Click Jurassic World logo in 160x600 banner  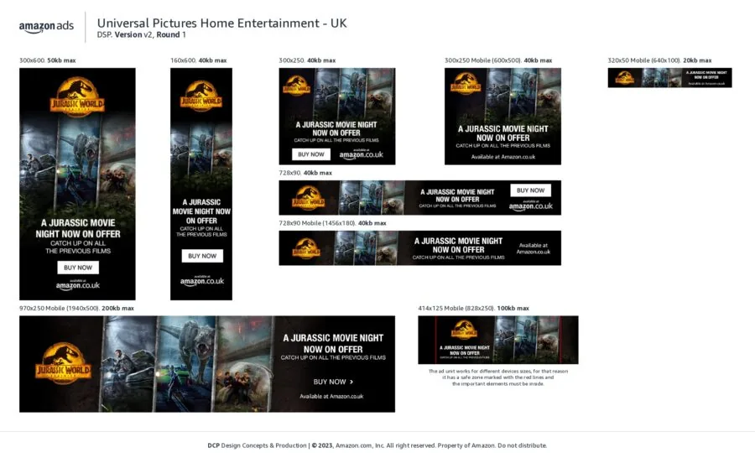201,96
